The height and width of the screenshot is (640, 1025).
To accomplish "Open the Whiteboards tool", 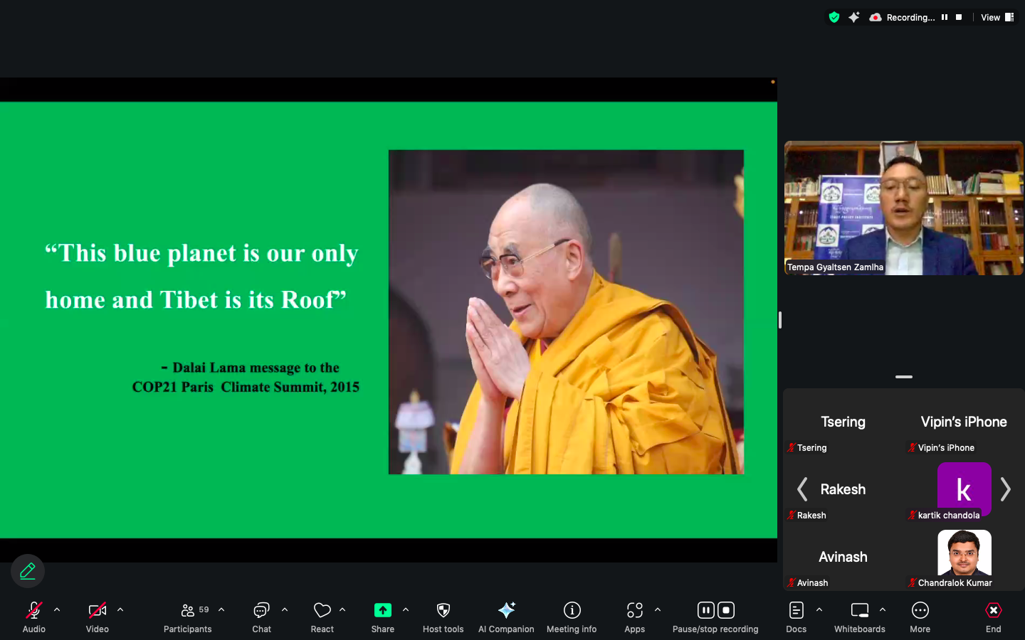I will point(859,611).
